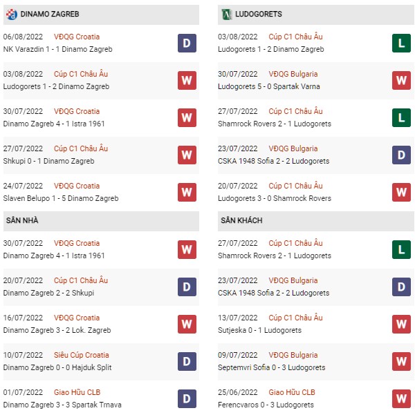Click the DINAMO ZAGREB team header
415x415 pixels.
click(x=101, y=15)
